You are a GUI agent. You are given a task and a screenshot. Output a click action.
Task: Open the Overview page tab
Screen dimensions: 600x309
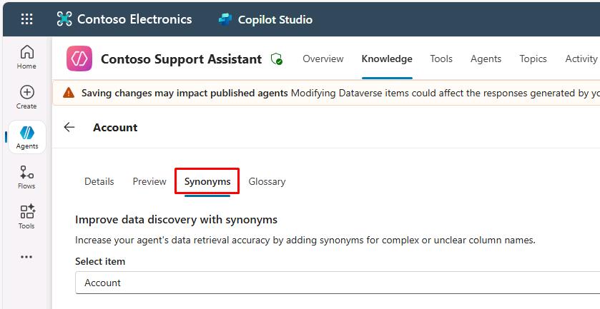[x=323, y=59]
